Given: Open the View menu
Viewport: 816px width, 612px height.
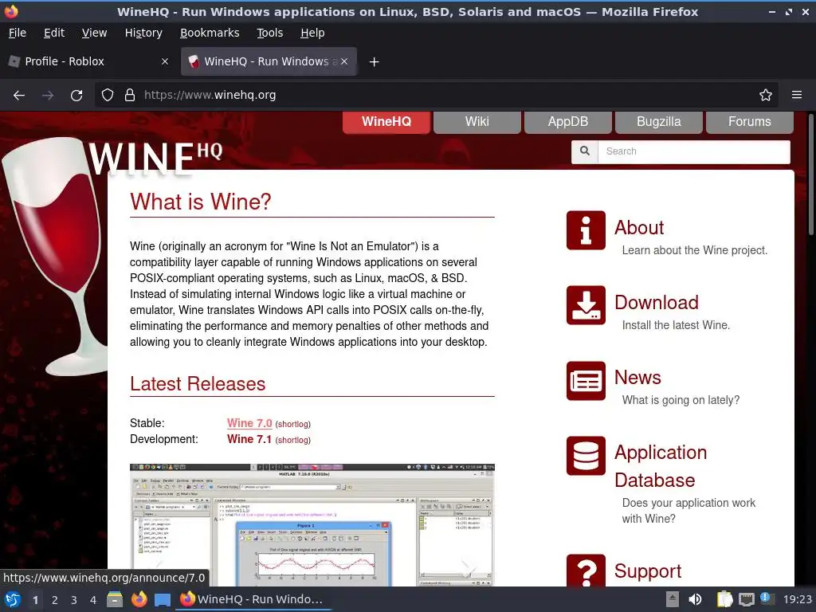Looking at the screenshot, I should tap(94, 33).
